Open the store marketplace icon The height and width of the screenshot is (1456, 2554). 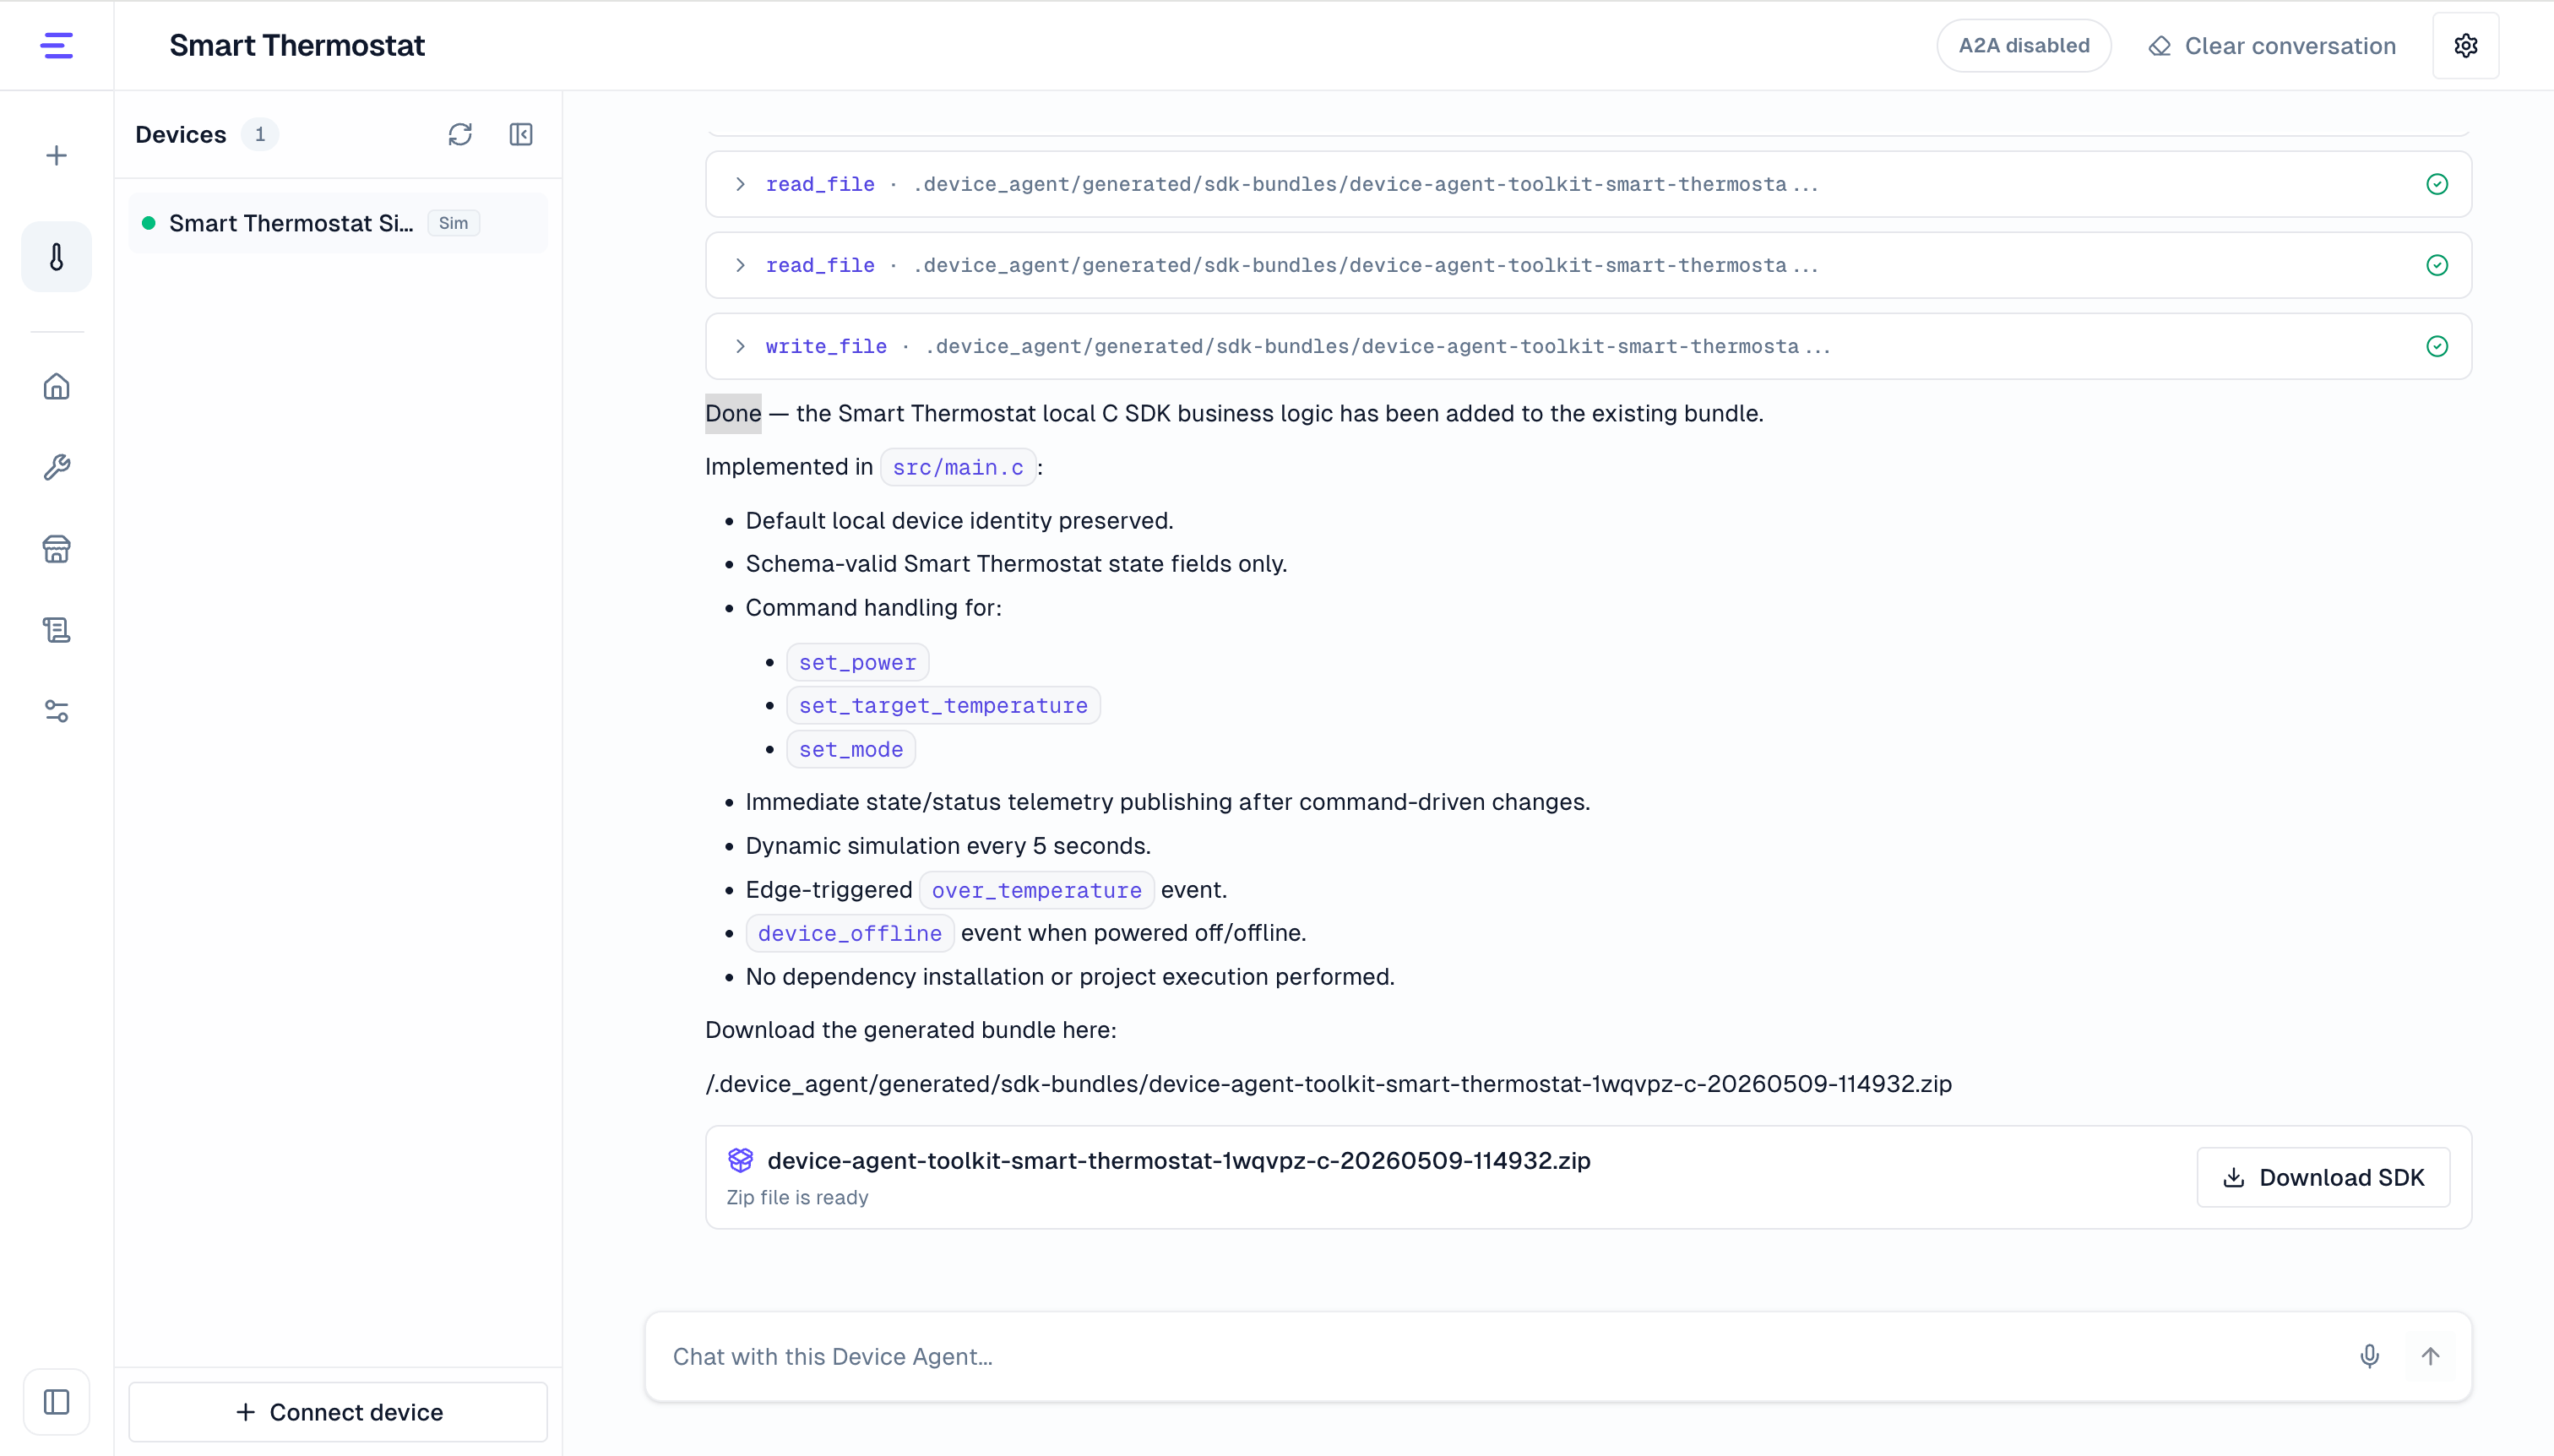(x=57, y=548)
